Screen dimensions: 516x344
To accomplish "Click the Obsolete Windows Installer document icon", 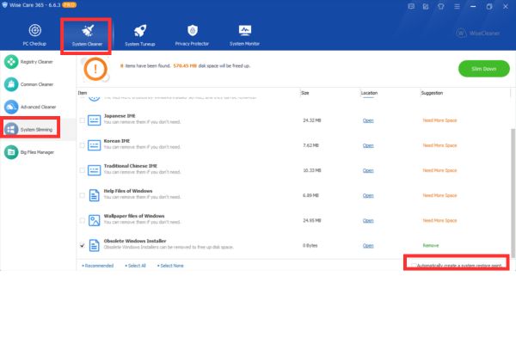I will (x=94, y=245).
